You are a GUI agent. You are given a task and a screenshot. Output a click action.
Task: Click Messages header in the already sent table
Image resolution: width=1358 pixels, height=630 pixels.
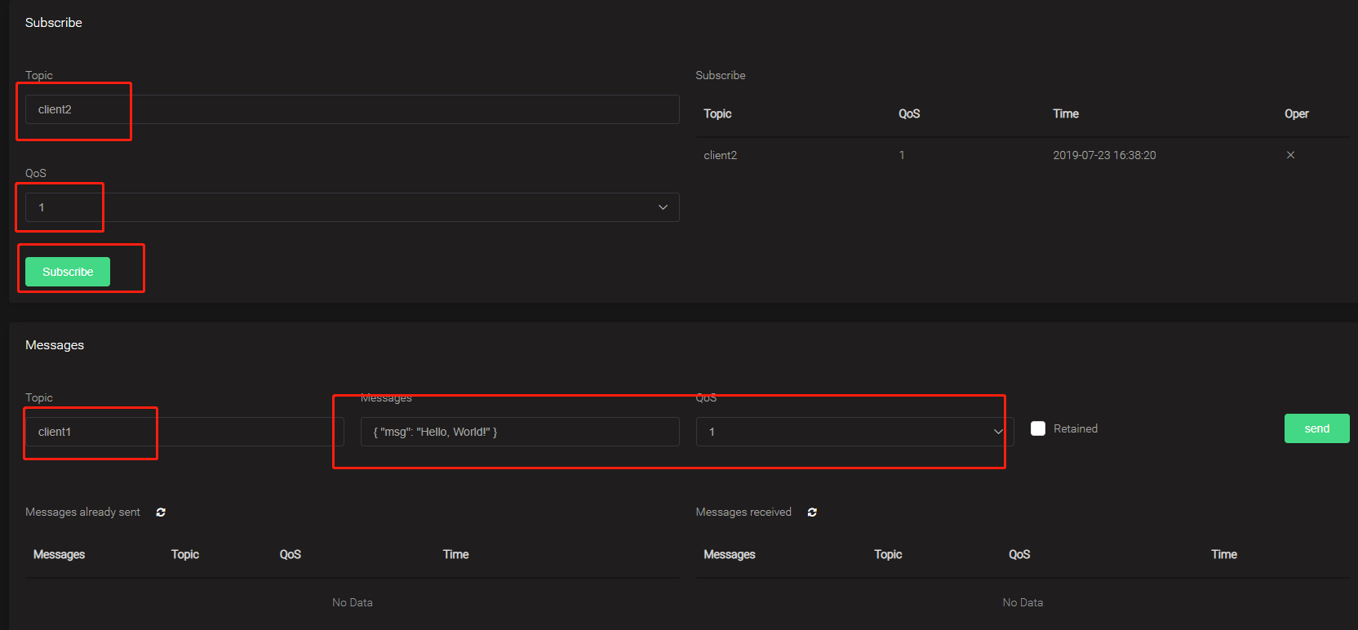pos(59,554)
